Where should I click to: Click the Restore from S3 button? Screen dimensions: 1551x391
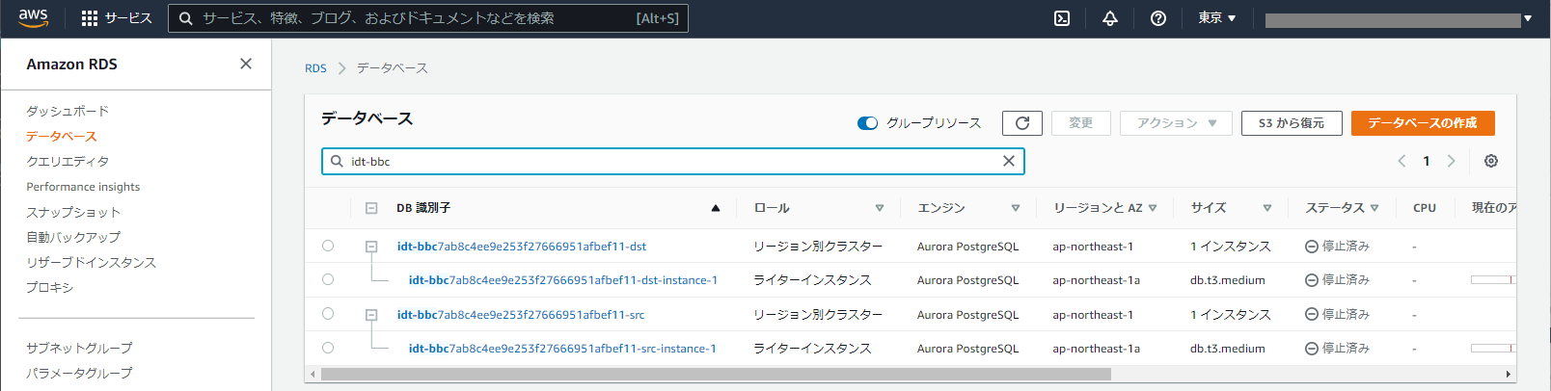click(x=1292, y=123)
